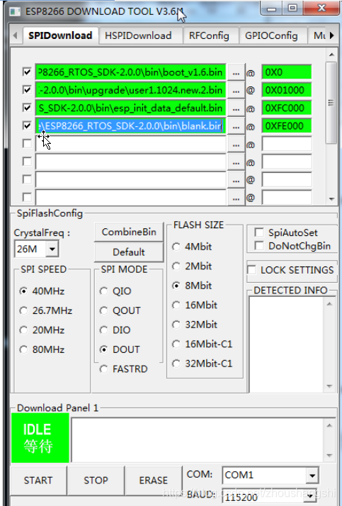Click browse button for esp_init_data_default.bin row
Viewport: 342px width, 506px height.
tap(236, 108)
